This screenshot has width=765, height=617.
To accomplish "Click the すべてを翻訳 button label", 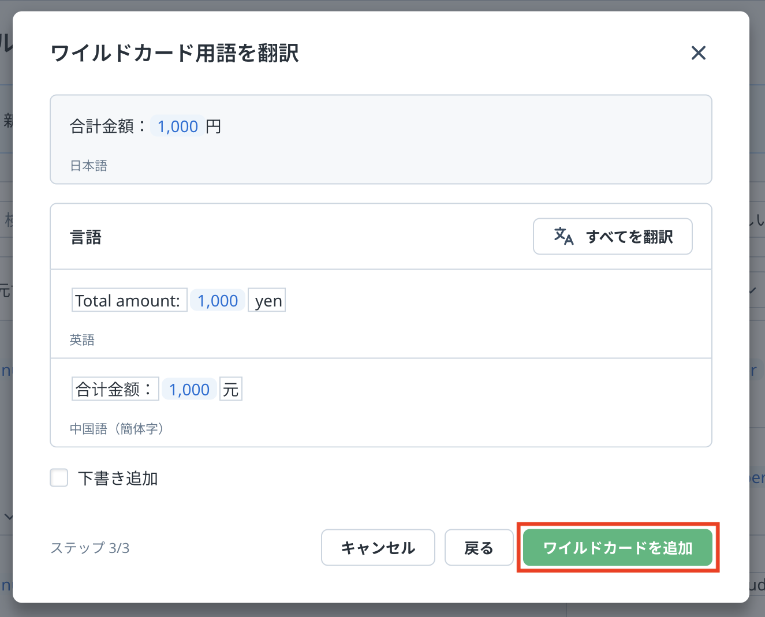I will click(x=629, y=237).
